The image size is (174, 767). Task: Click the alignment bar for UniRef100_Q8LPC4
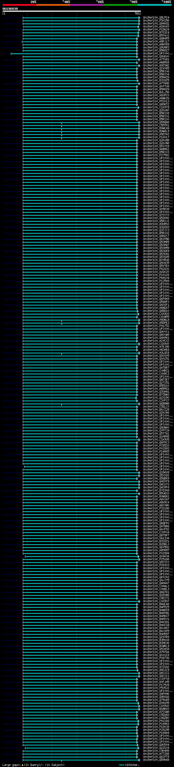tap(81, 18)
